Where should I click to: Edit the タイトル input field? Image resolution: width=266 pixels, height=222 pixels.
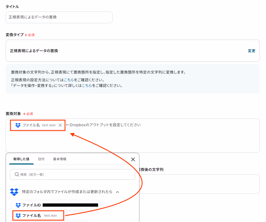tap(59, 17)
